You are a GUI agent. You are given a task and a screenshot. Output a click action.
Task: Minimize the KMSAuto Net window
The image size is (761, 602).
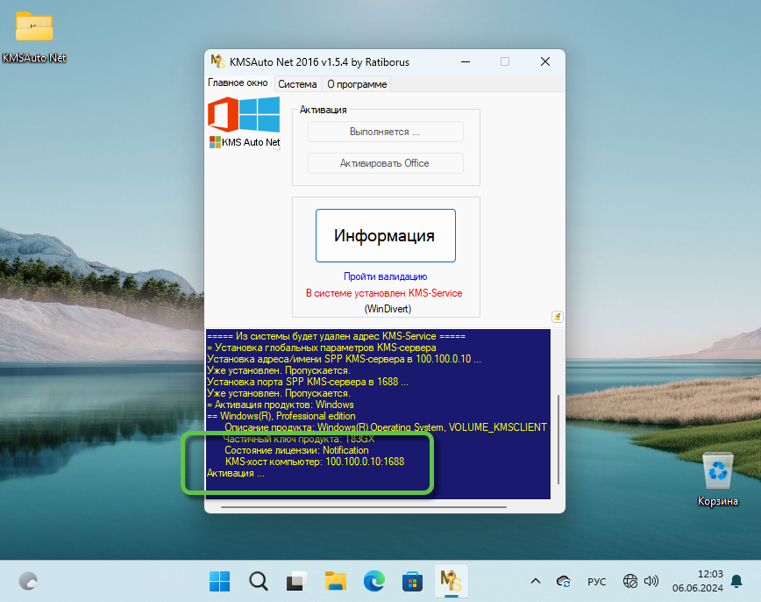tap(466, 61)
